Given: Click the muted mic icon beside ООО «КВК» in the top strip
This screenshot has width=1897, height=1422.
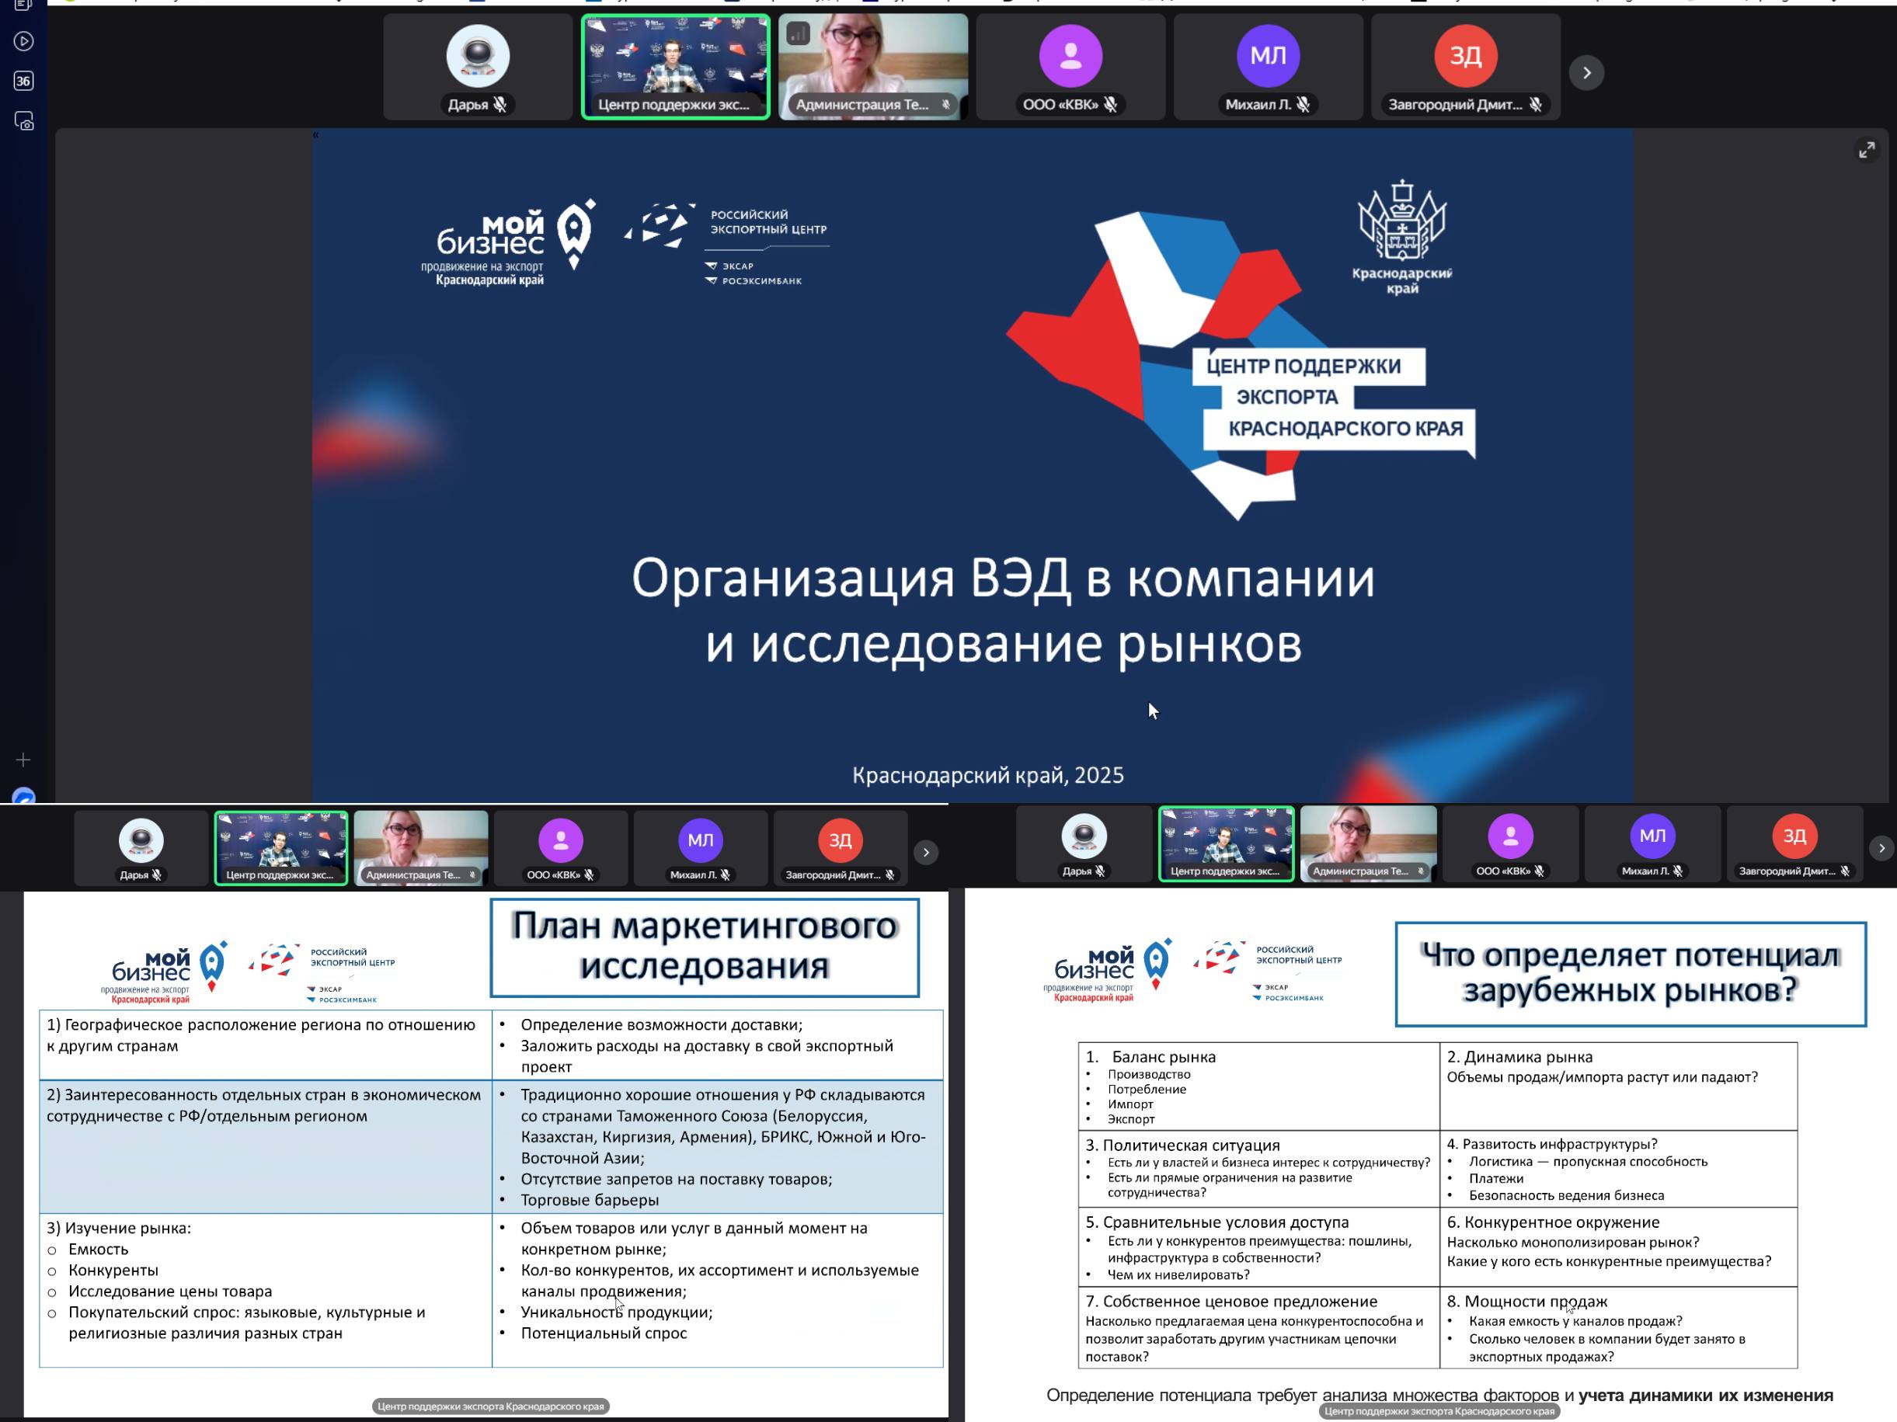Looking at the screenshot, I should point(1111,105).
